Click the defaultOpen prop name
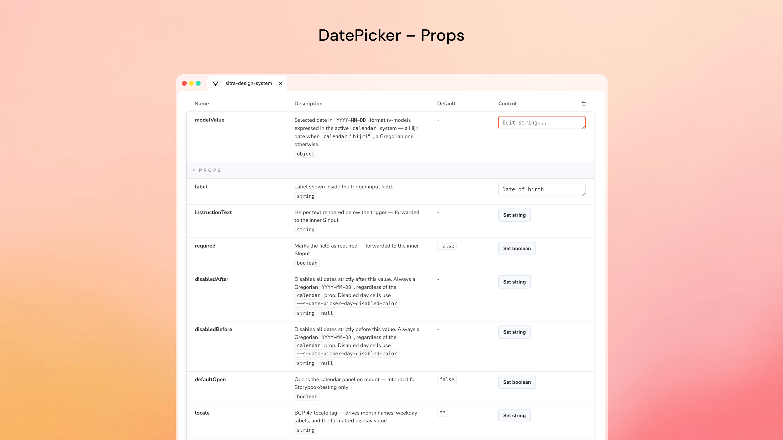The width and height of the screenshot is (783, 440). tap(210, 379)
